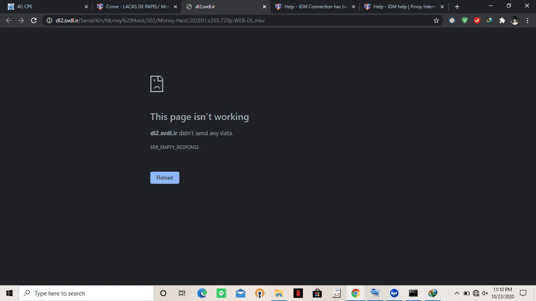Open the Windows Start menu
536x301 pixels.
[x=9, y=293]
